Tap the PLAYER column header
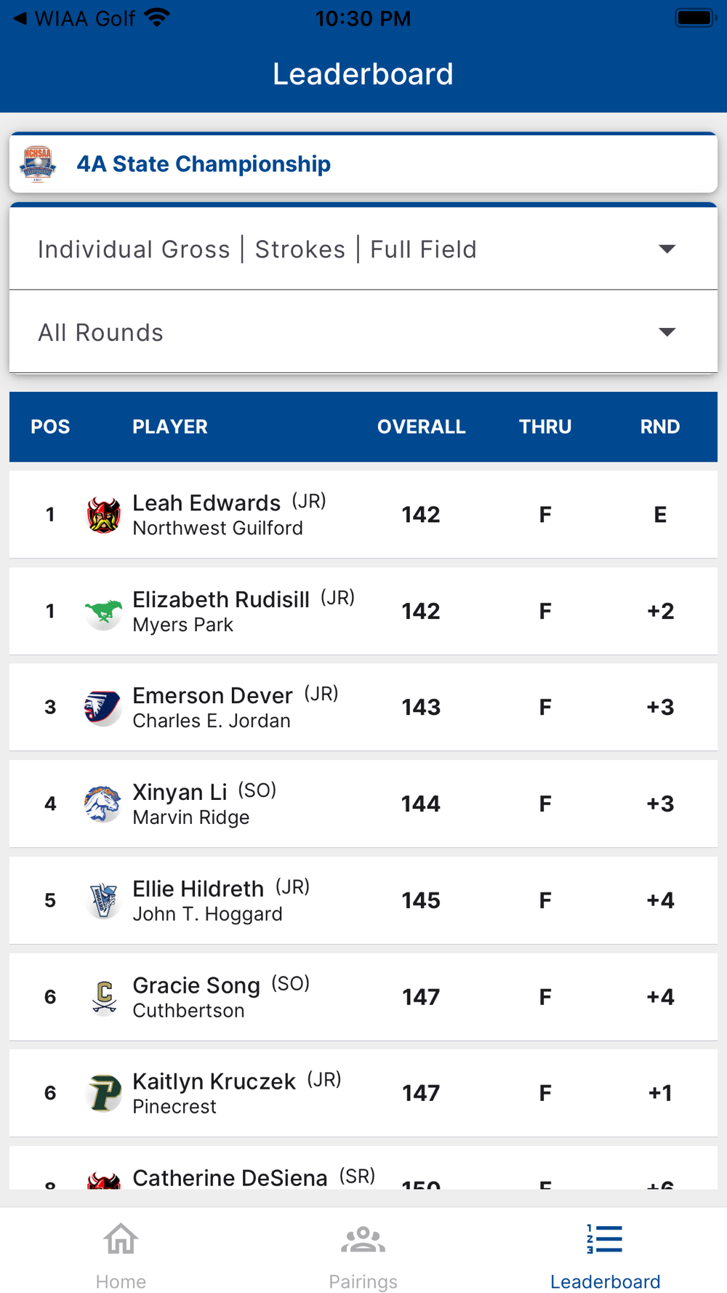This screenshot has width=727, height=1293. coord(169,427)
